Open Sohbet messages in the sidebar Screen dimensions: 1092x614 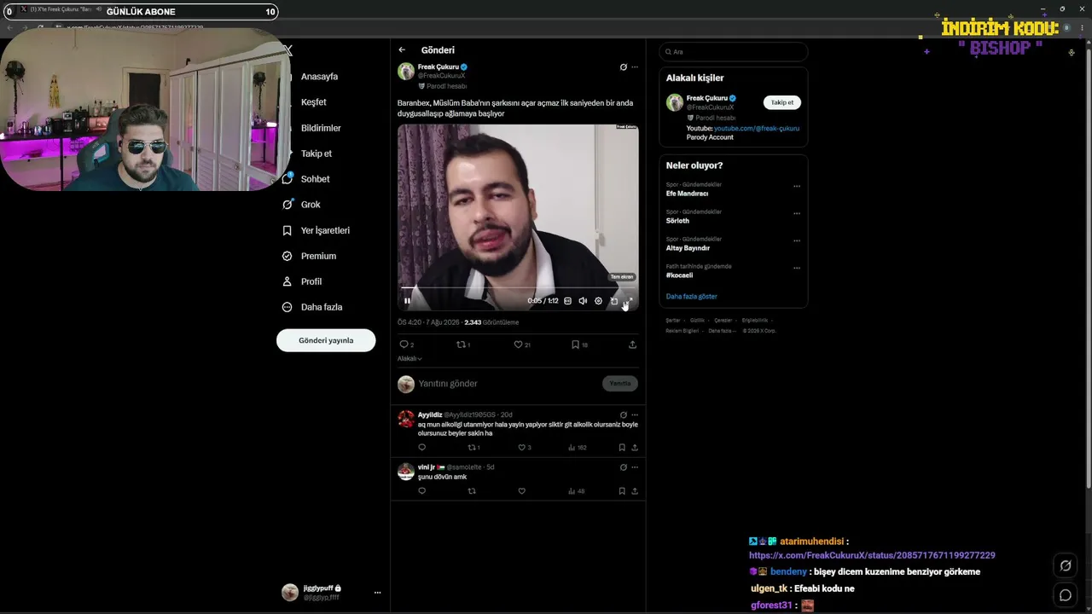305,179
